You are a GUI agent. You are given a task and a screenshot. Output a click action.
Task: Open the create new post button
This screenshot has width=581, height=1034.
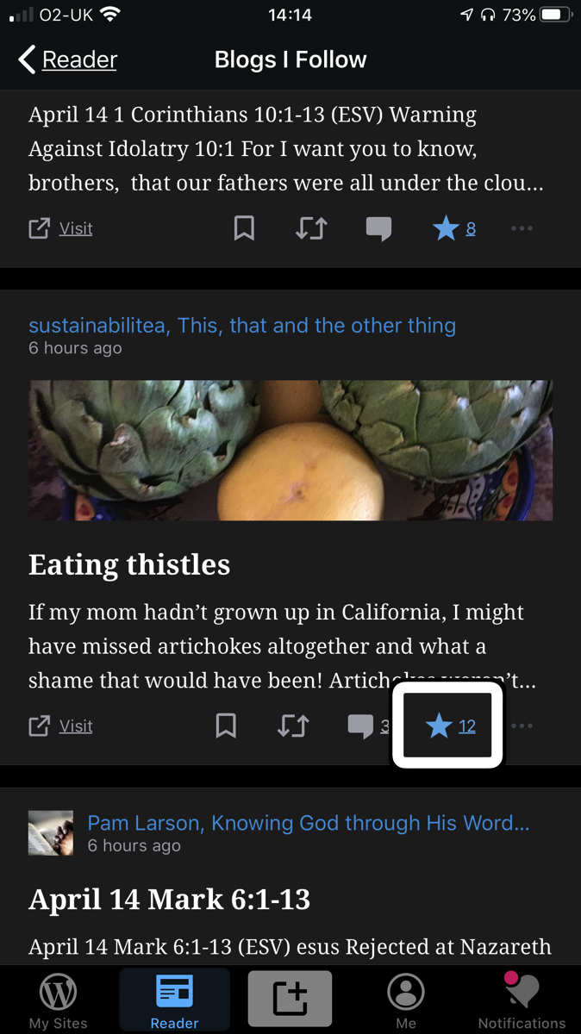point(290,998)
